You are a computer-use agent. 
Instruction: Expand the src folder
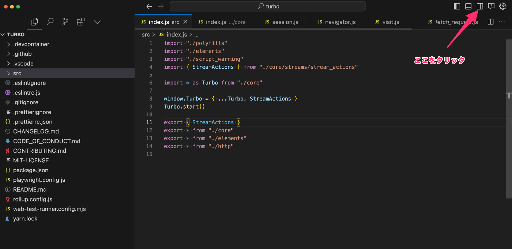(17, 73)
